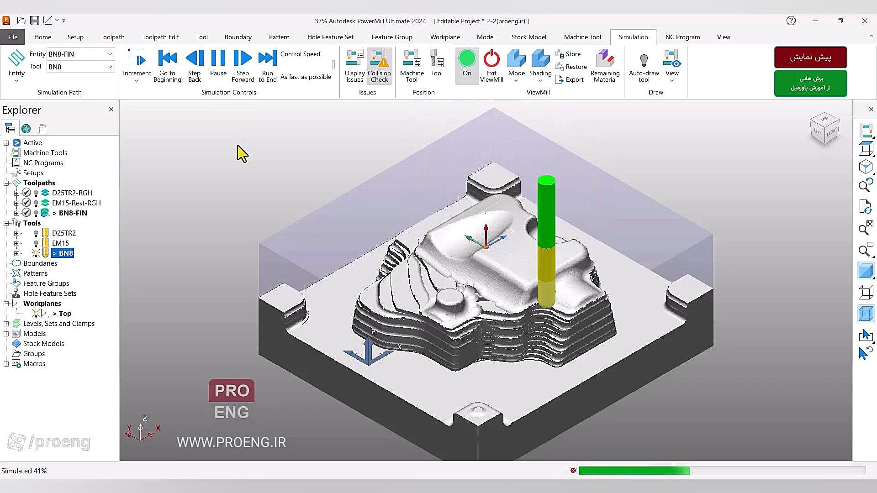Click the ISO view cube icon
Viewport: 877px width, 493px height.
click(x=866, y=167)
